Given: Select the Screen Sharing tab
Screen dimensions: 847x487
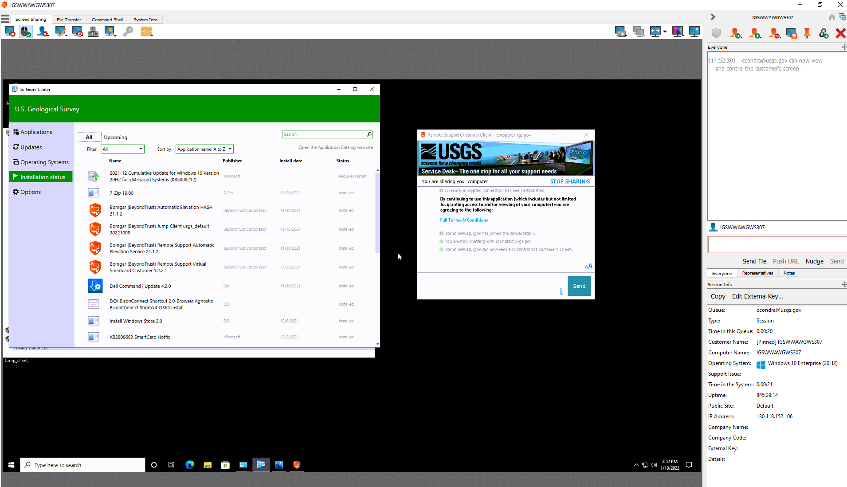Looking at the screenshot, I should (x=31, y=20).
